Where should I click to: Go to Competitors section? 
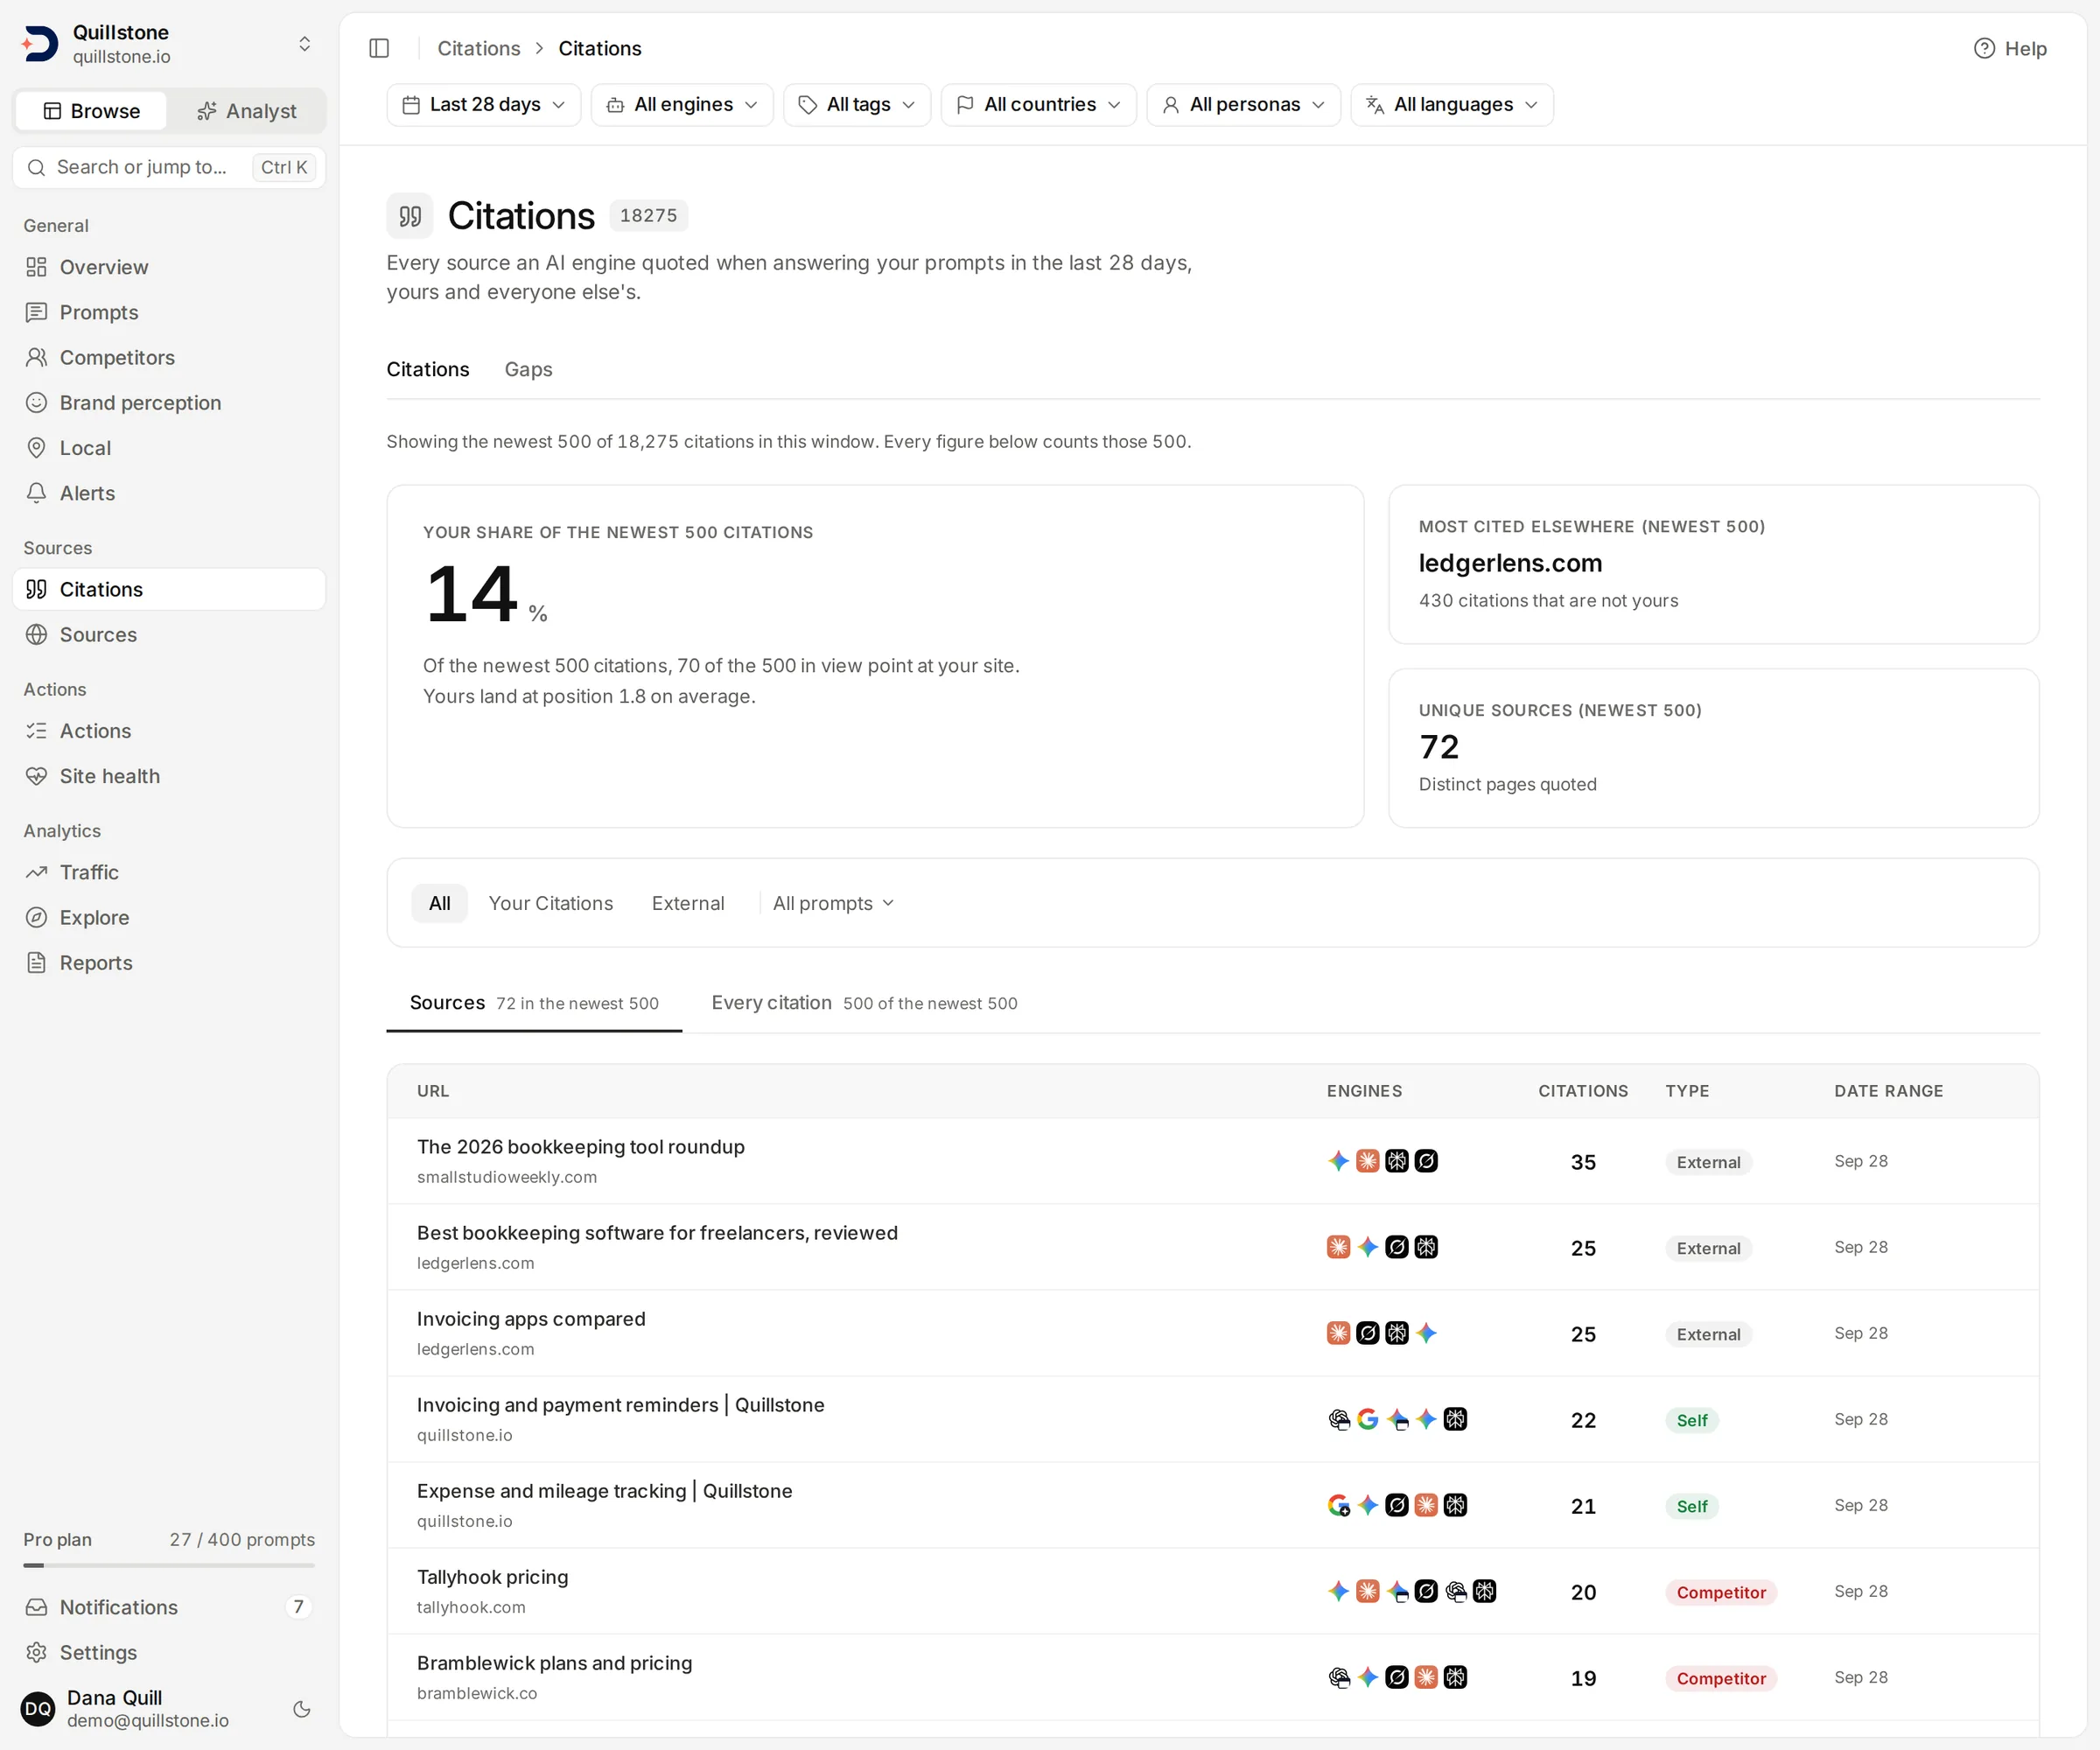[169, 357]
